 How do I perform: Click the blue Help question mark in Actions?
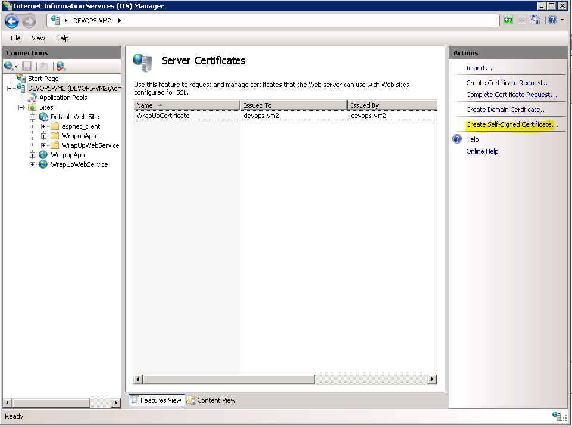coord(457,139)
